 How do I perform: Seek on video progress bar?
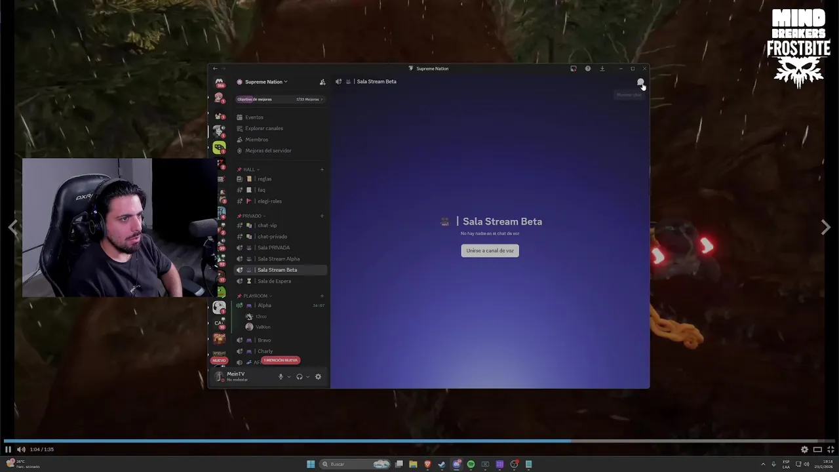coord(419,441)
